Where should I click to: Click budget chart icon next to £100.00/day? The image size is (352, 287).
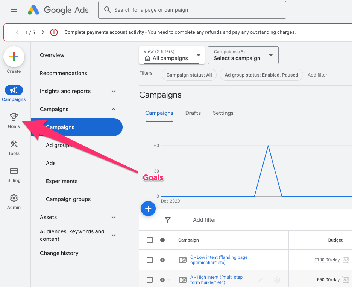click(x=346, y=260)
